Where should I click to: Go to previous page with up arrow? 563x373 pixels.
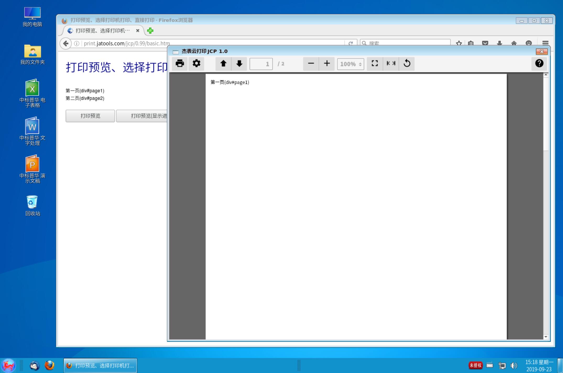[223, 64]
